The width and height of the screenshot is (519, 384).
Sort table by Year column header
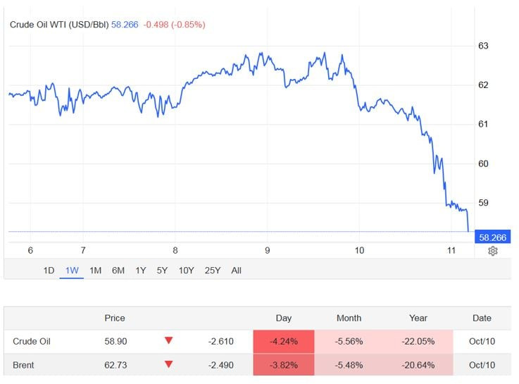[418, 318]
